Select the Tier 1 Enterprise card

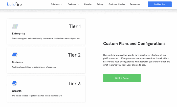46,32
